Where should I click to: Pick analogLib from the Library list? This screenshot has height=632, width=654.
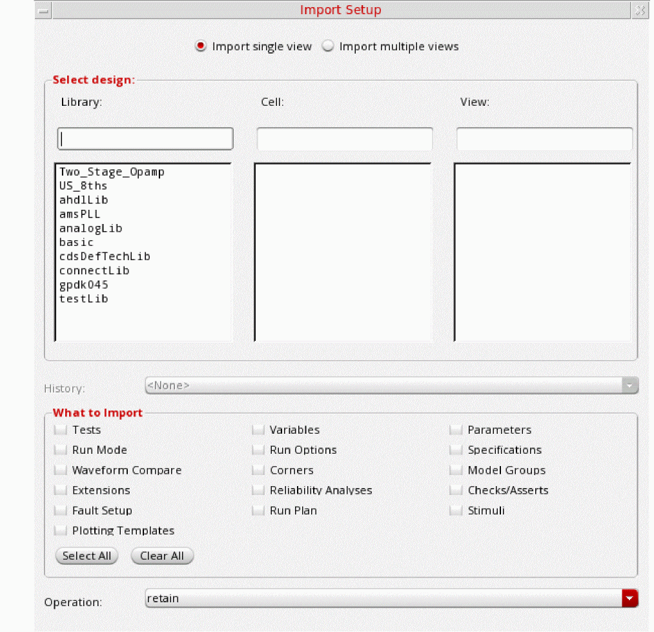[x=90, y=229]
